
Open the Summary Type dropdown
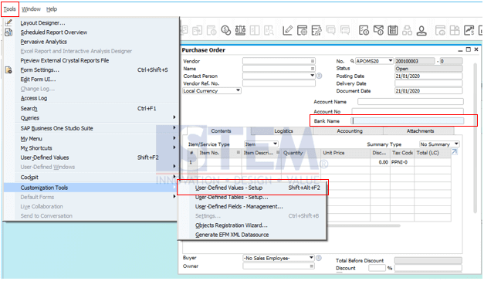(456, 144)
